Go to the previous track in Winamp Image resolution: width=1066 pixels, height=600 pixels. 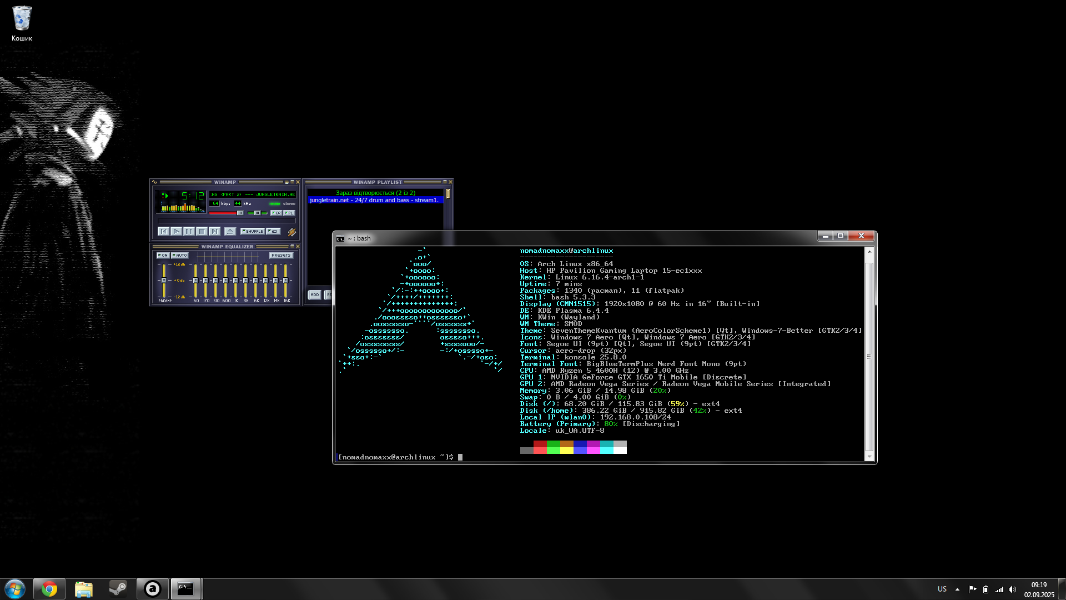(163, 231)
